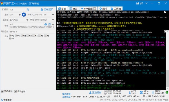169x102 pixels.
Task: Click the Windows icon beside miner name
Action: (28, 10)
